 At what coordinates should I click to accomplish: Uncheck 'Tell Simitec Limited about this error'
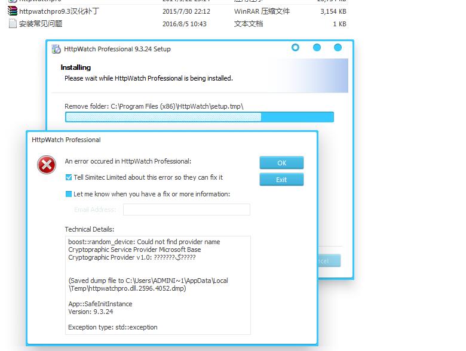click(69, 177)
